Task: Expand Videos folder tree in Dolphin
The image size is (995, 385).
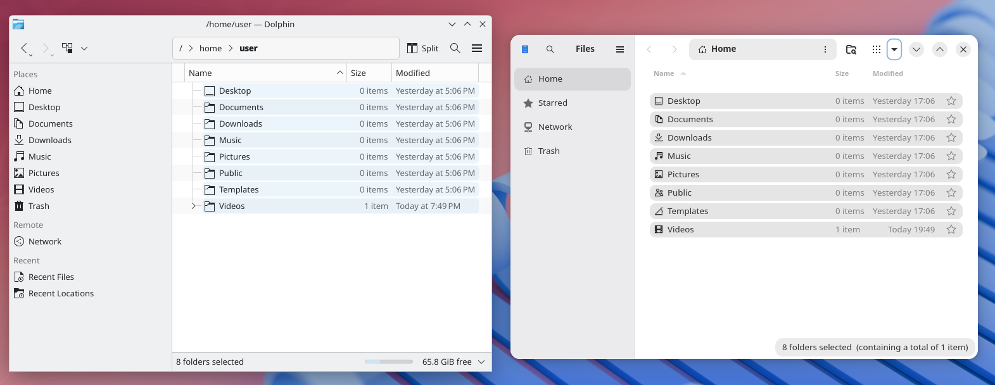Action: pyautogui.click(x=194, y=206)
